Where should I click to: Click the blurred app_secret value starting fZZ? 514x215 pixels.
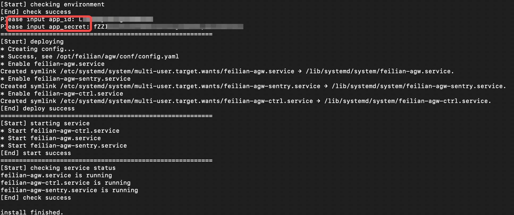pyautogui.click(x=168, y=27)
